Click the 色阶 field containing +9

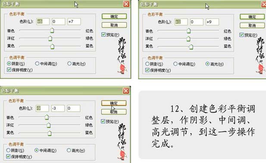click(x=213, y=22)
